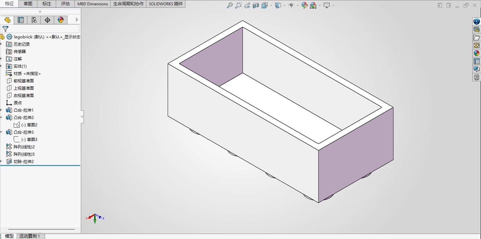This screenshot has width=481, height=239.
Task: Select 材质 <未指定> item
Action: [23, 74]
